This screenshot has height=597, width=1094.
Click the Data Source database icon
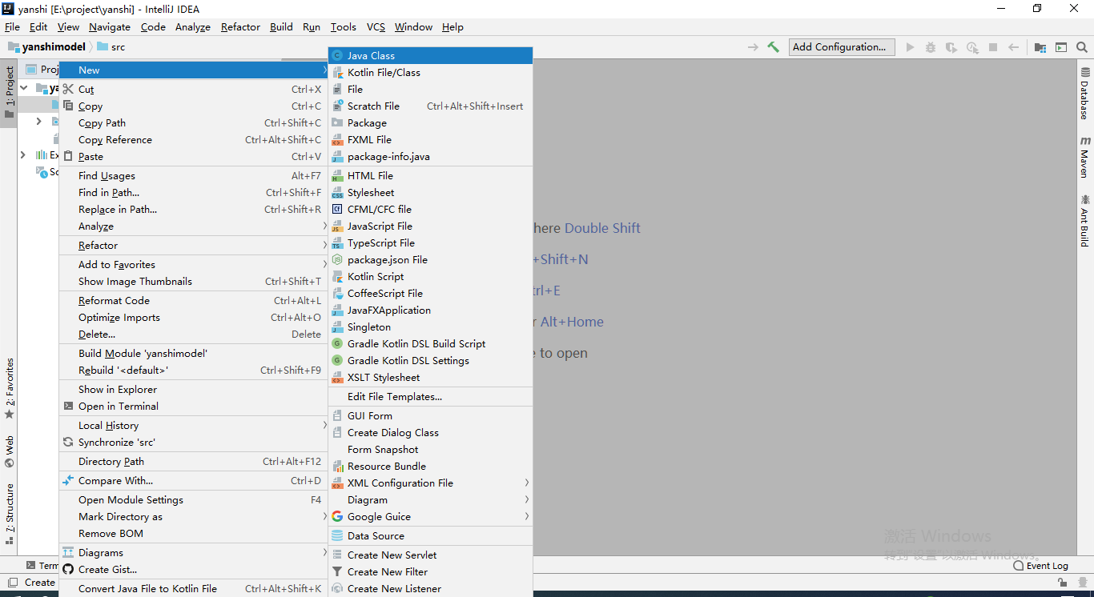coord(337,535)
